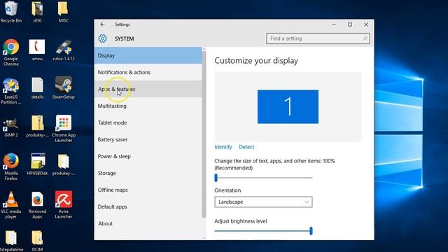Maximize the Settings window
This screenshot has height=252, width=448.
pos(350,24)
